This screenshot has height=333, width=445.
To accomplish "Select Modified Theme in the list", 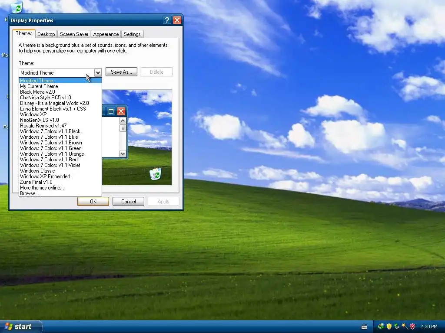I will [x=60, y=81].
